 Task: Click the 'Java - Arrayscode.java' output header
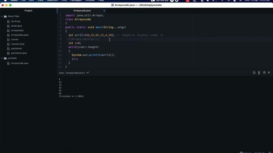(x=72, y=73)
